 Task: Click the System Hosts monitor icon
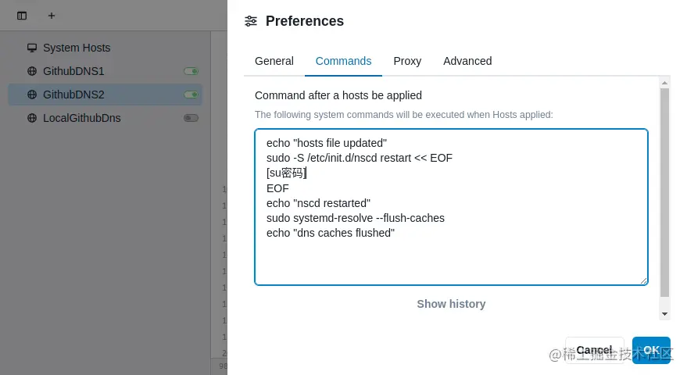click(x=32, y=48)
